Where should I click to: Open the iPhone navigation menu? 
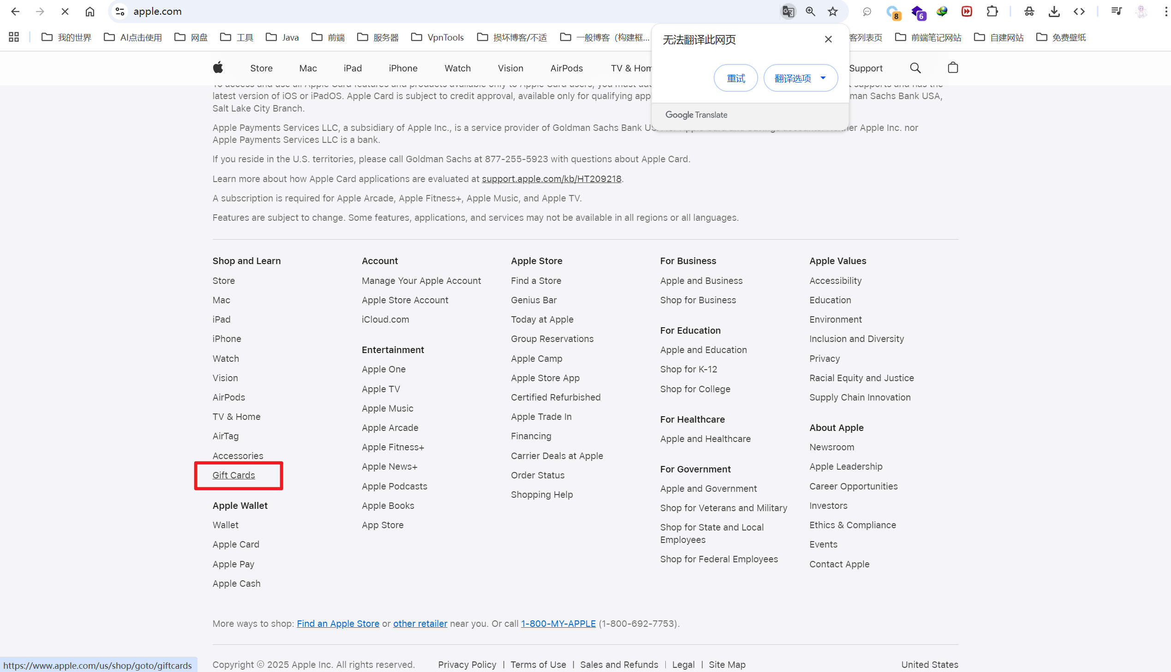[x=403, y=68]
